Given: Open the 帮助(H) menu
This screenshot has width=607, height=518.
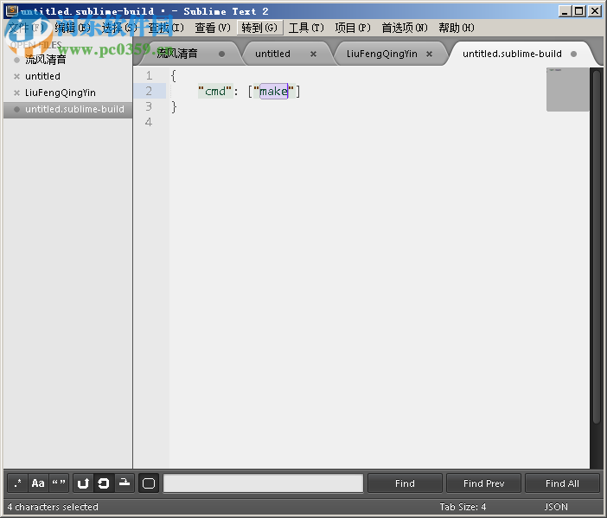Looking at the screenshot, I should tap(457, 28).
